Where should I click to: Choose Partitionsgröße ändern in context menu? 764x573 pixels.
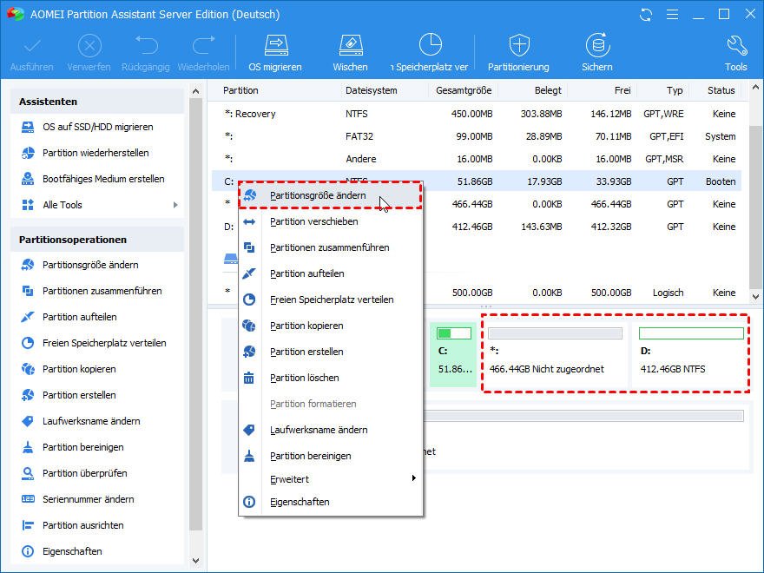317,195
